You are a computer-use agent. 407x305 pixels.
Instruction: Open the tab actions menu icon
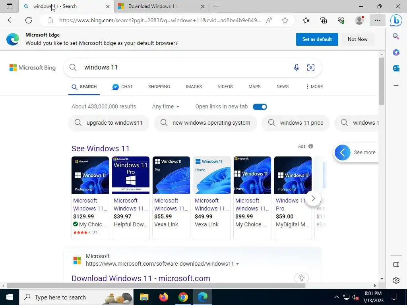coord(10,6)
